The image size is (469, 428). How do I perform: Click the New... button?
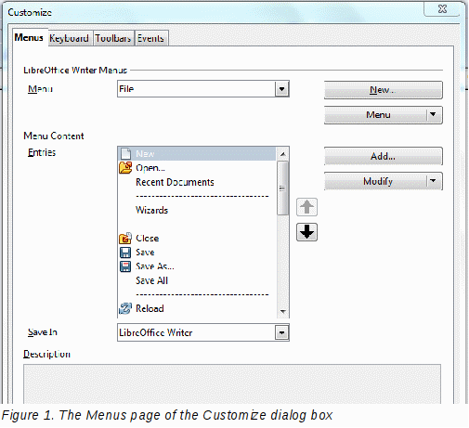coord(384,90)
